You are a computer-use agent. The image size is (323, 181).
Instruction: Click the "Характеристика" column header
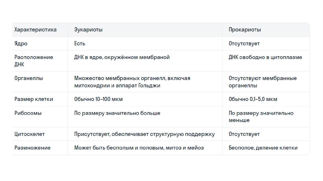click(x=35, y=30)
